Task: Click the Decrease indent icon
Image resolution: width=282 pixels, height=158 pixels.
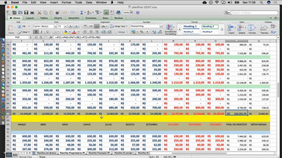Action: (x=104, y=32)
